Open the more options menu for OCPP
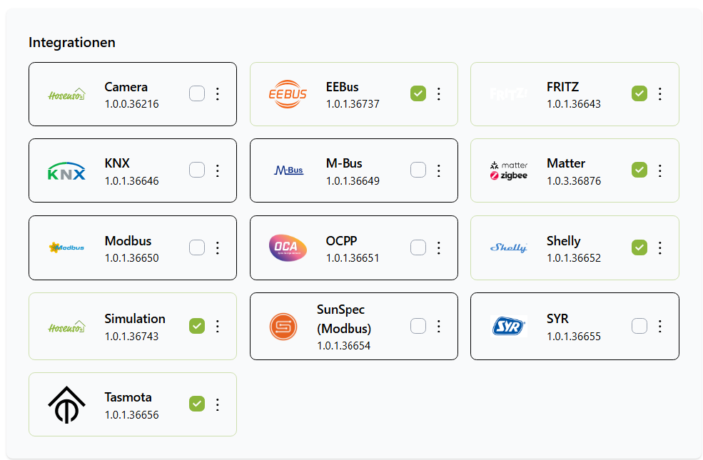Viewport: 703px width, 460px height. (x=439, y=247)
